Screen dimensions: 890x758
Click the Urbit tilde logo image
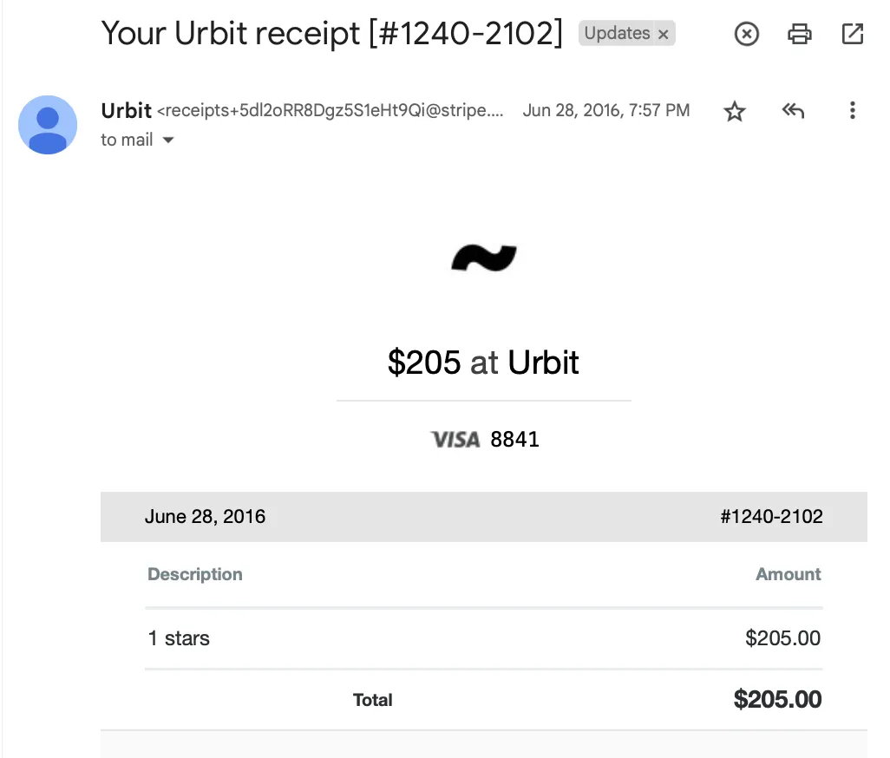pos(484,257)
